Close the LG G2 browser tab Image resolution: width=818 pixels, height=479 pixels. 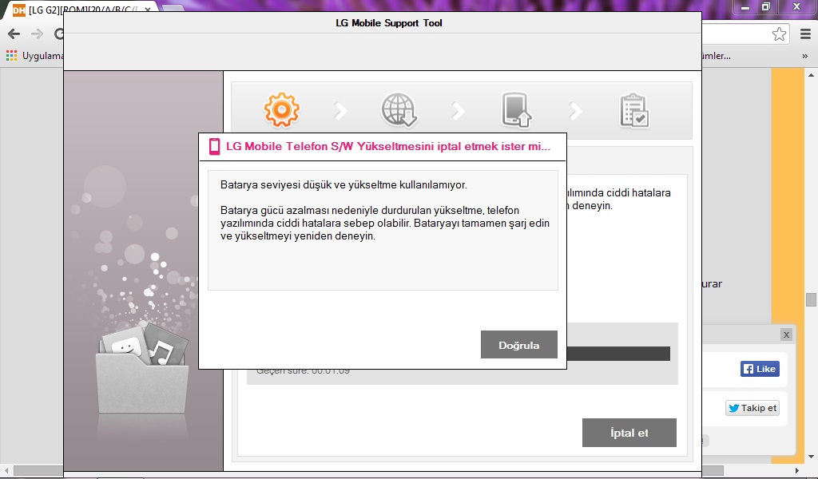click(x=148, y=10)
